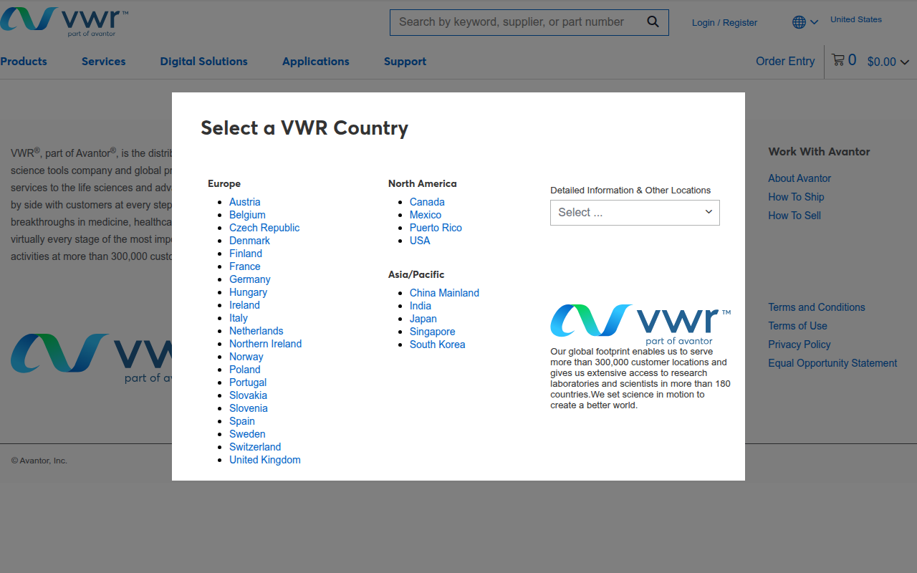Image resolution: width=917 pixels, height=573 pixels.
Task: Open How To Sell link
Action: [794, 216]
